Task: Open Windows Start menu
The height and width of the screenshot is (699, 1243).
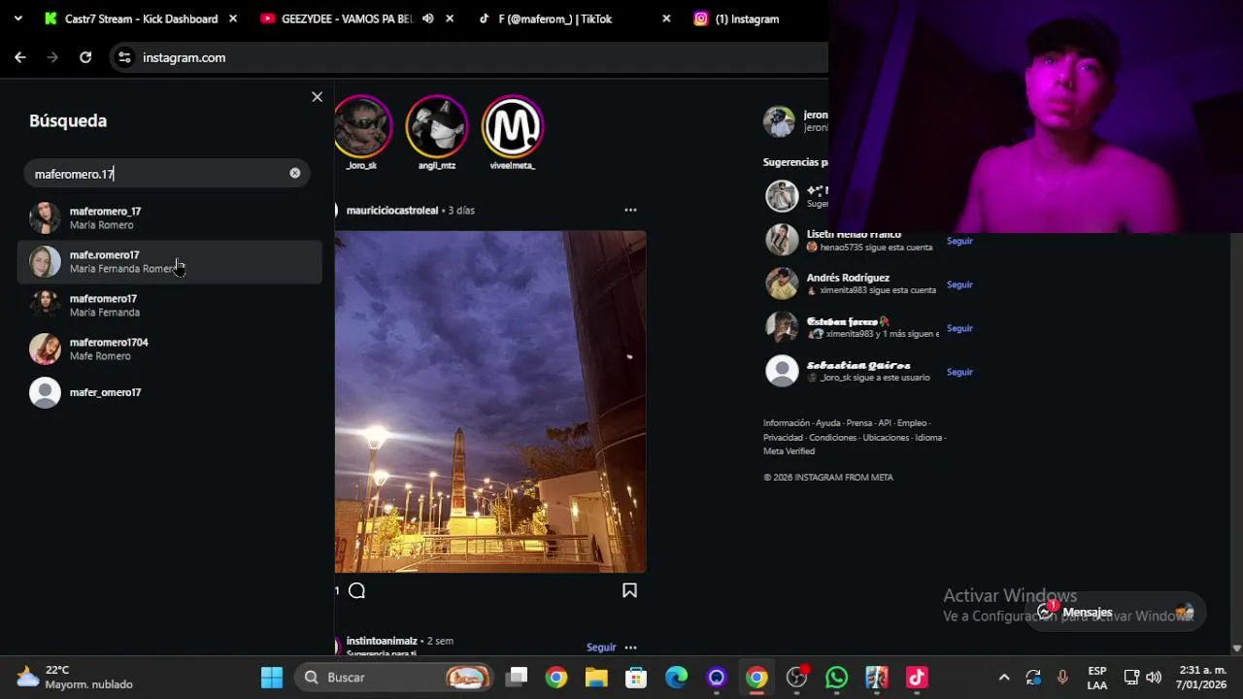Action: (272, 677)
